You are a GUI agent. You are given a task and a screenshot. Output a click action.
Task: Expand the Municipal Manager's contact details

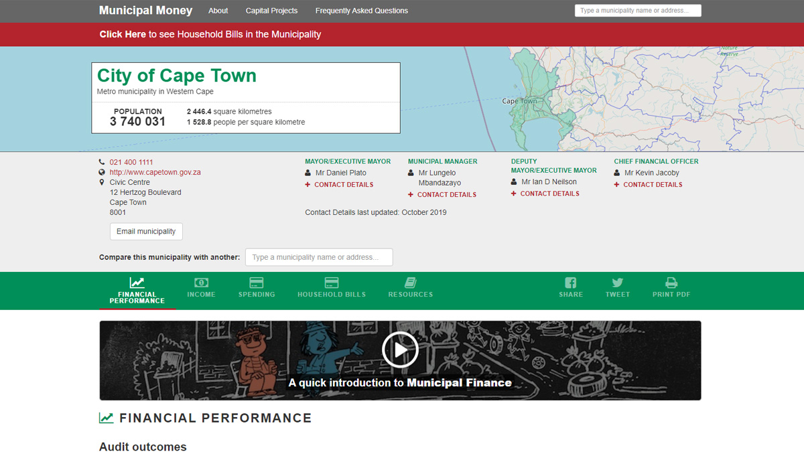[x=442, y=194]
